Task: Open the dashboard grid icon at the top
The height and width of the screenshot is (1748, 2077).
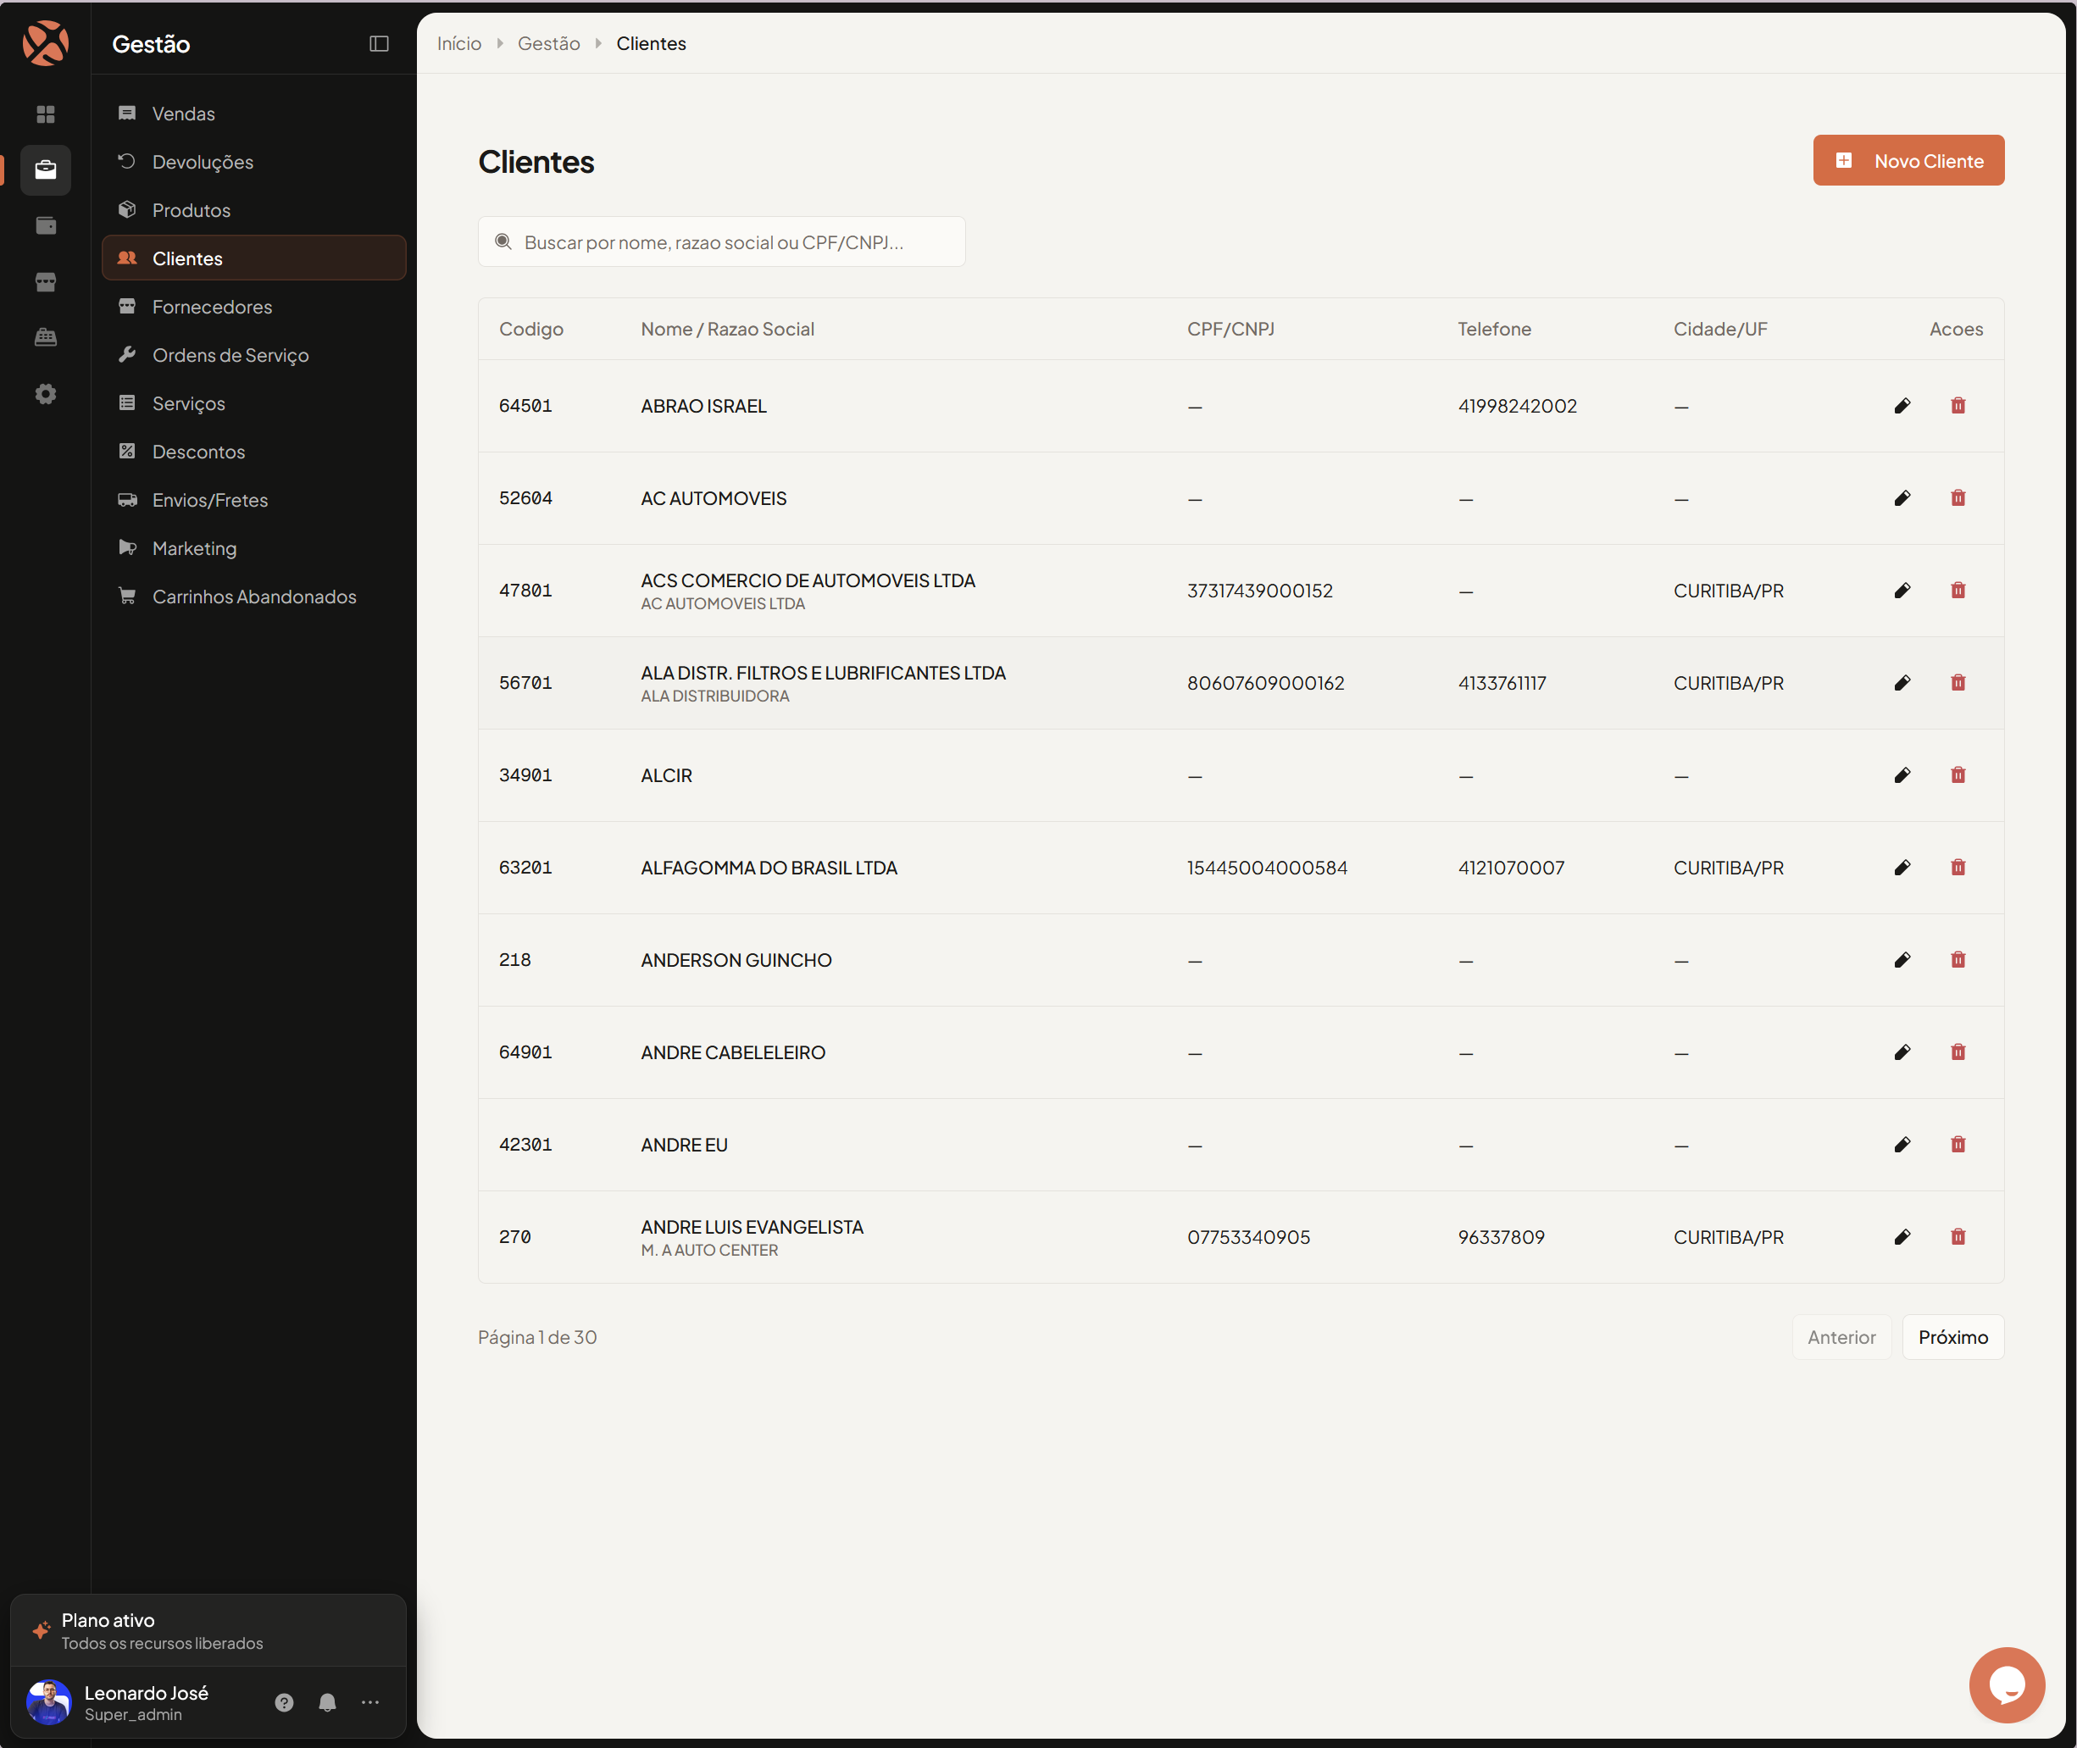Action: pos(46,114)
